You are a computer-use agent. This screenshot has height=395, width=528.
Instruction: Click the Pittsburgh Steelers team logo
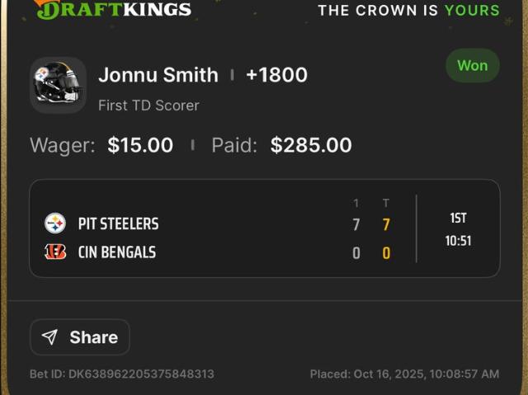tap(55, 223)
